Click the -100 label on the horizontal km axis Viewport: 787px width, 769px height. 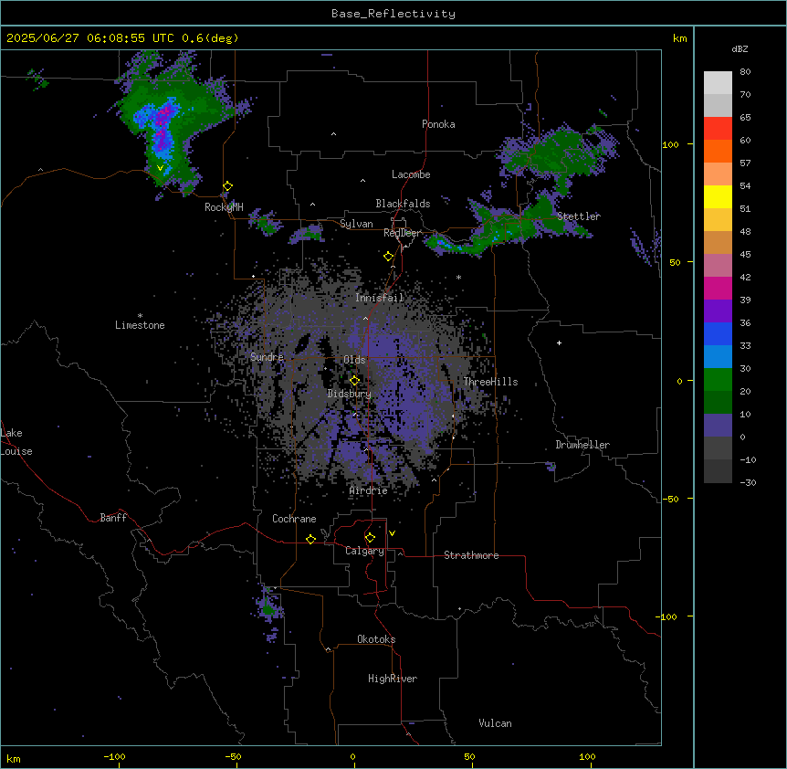coord(114,756)
